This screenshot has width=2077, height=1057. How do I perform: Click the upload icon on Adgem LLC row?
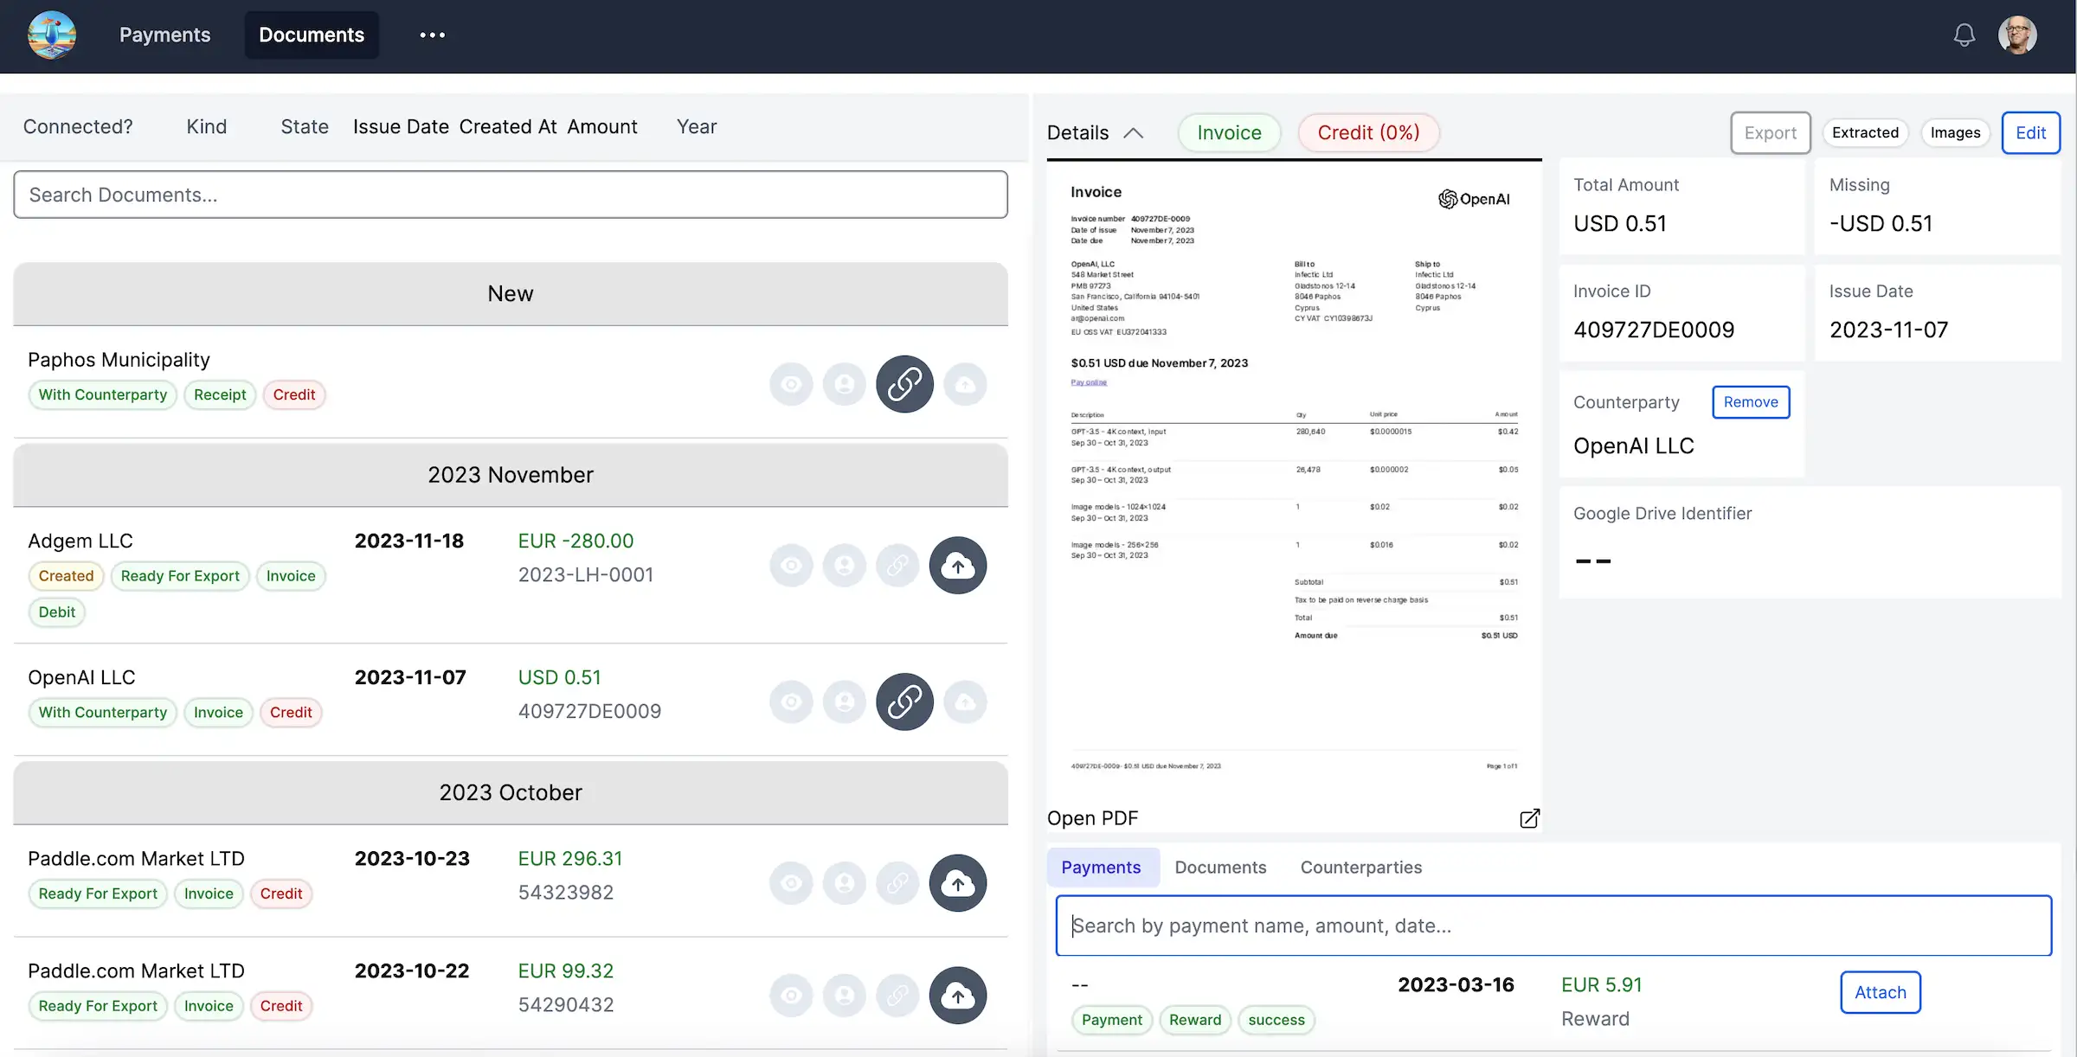[x=957, y=565]
